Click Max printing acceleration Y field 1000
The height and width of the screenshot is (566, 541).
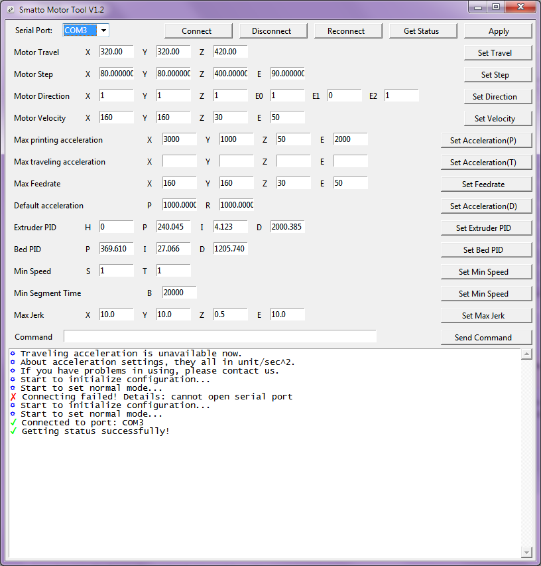[x=236, y=139]
